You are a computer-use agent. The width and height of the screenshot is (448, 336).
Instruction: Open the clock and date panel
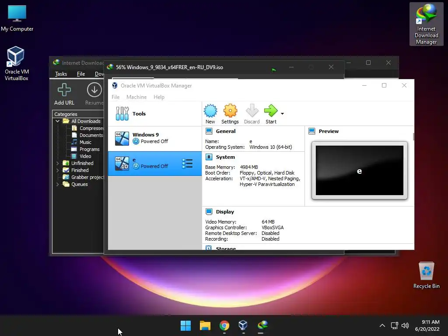coord(427,325)
